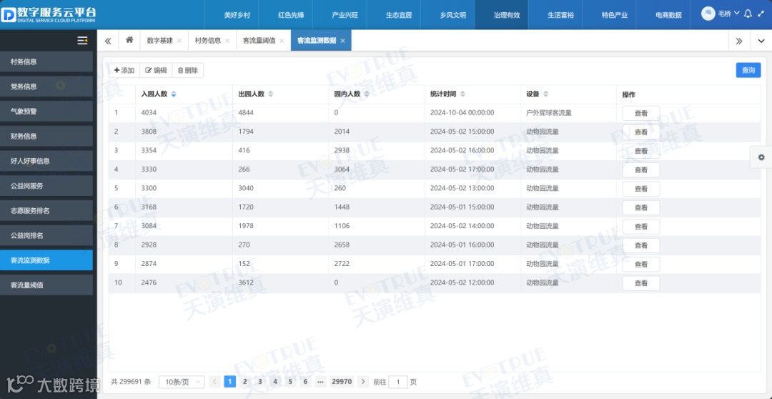The height and width of the screenshot is (399, 772).
Task: Click the digital service platform logo
Action: point(49,15)
